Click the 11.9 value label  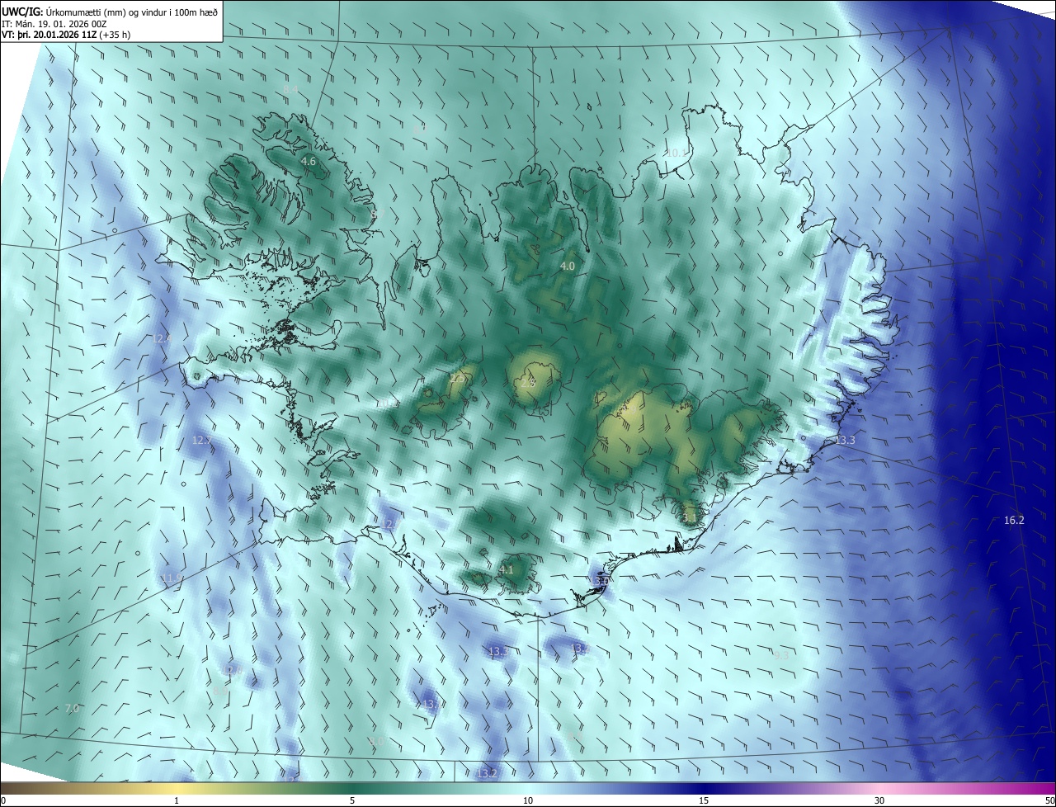tap(171, 578)
